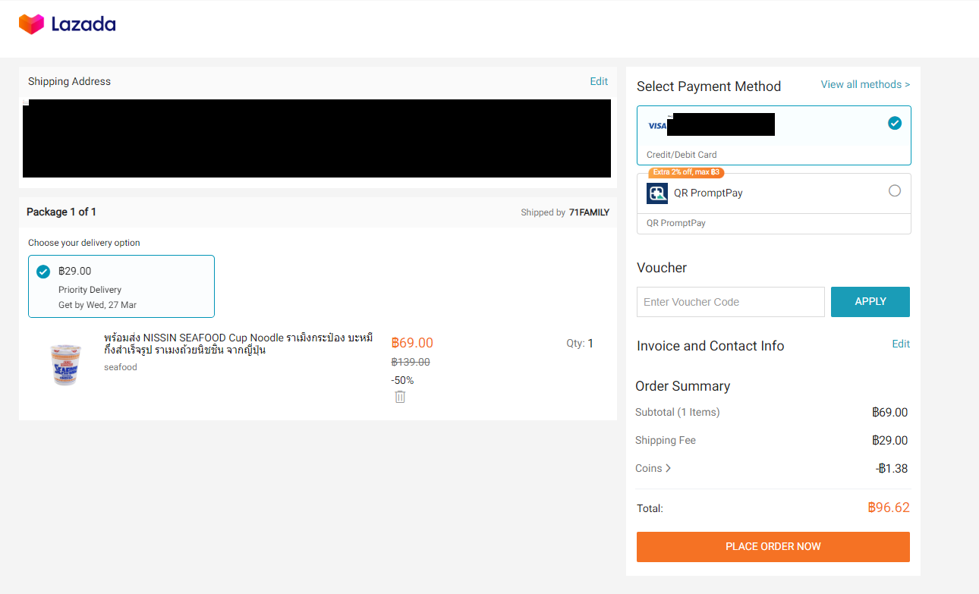
Task: Click the Shipping Fee ฿29.00 value
Action: pos(889,440)
